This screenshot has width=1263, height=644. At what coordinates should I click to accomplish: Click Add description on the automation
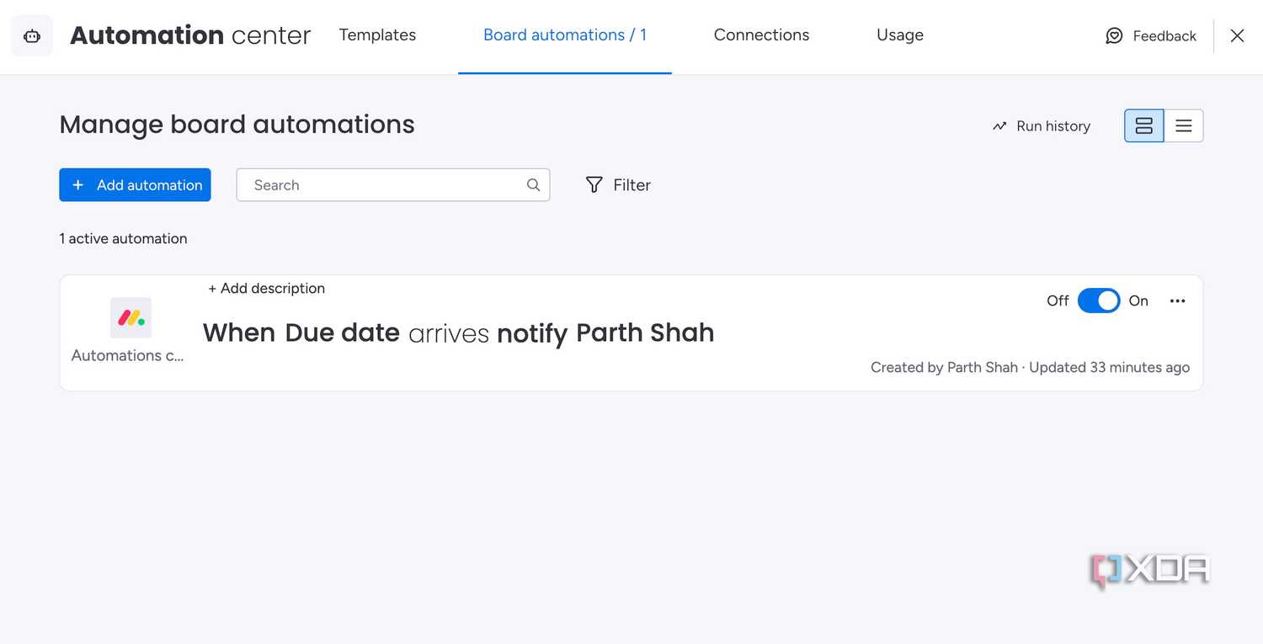pyautogui.click(x=267, y=289)
